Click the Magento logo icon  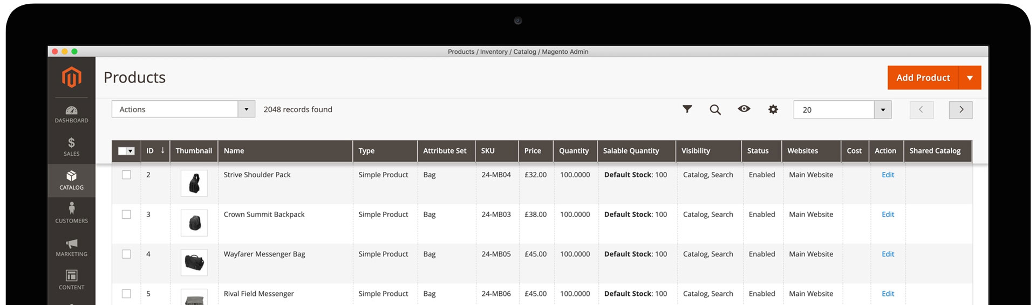71,77
